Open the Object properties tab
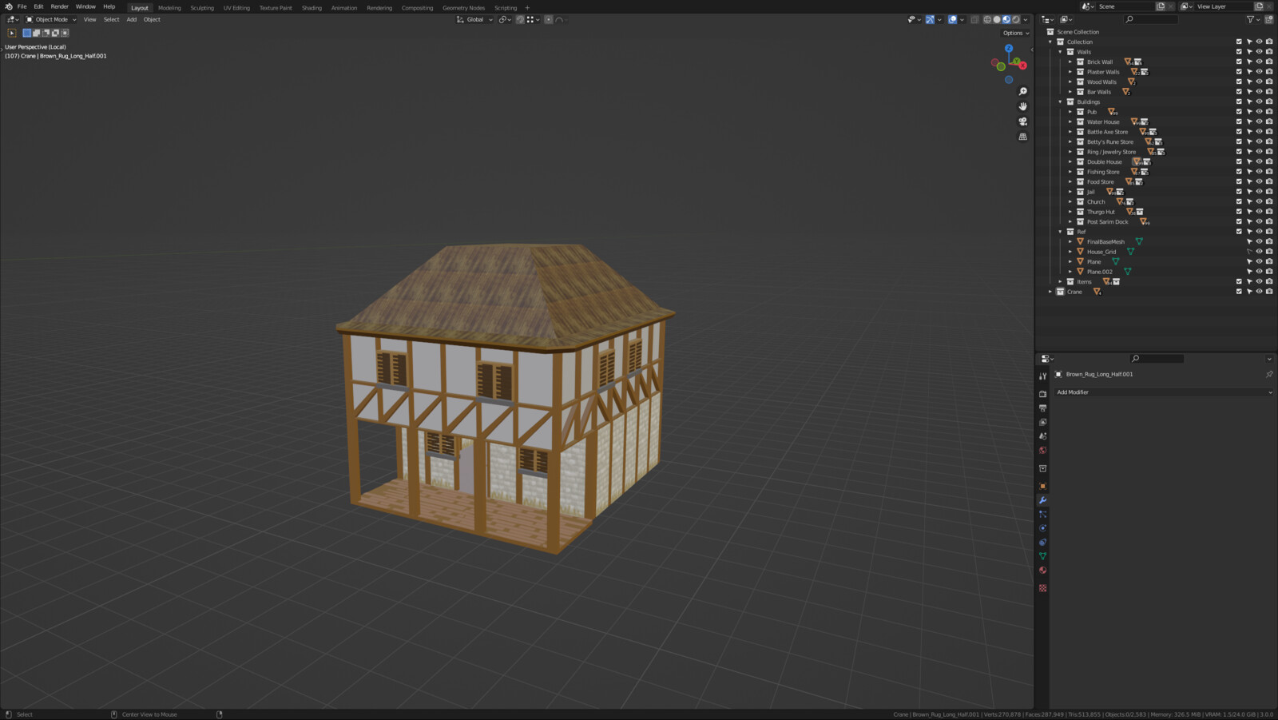Viewport: 1278px width, 720px height. tap(1042, 486)
